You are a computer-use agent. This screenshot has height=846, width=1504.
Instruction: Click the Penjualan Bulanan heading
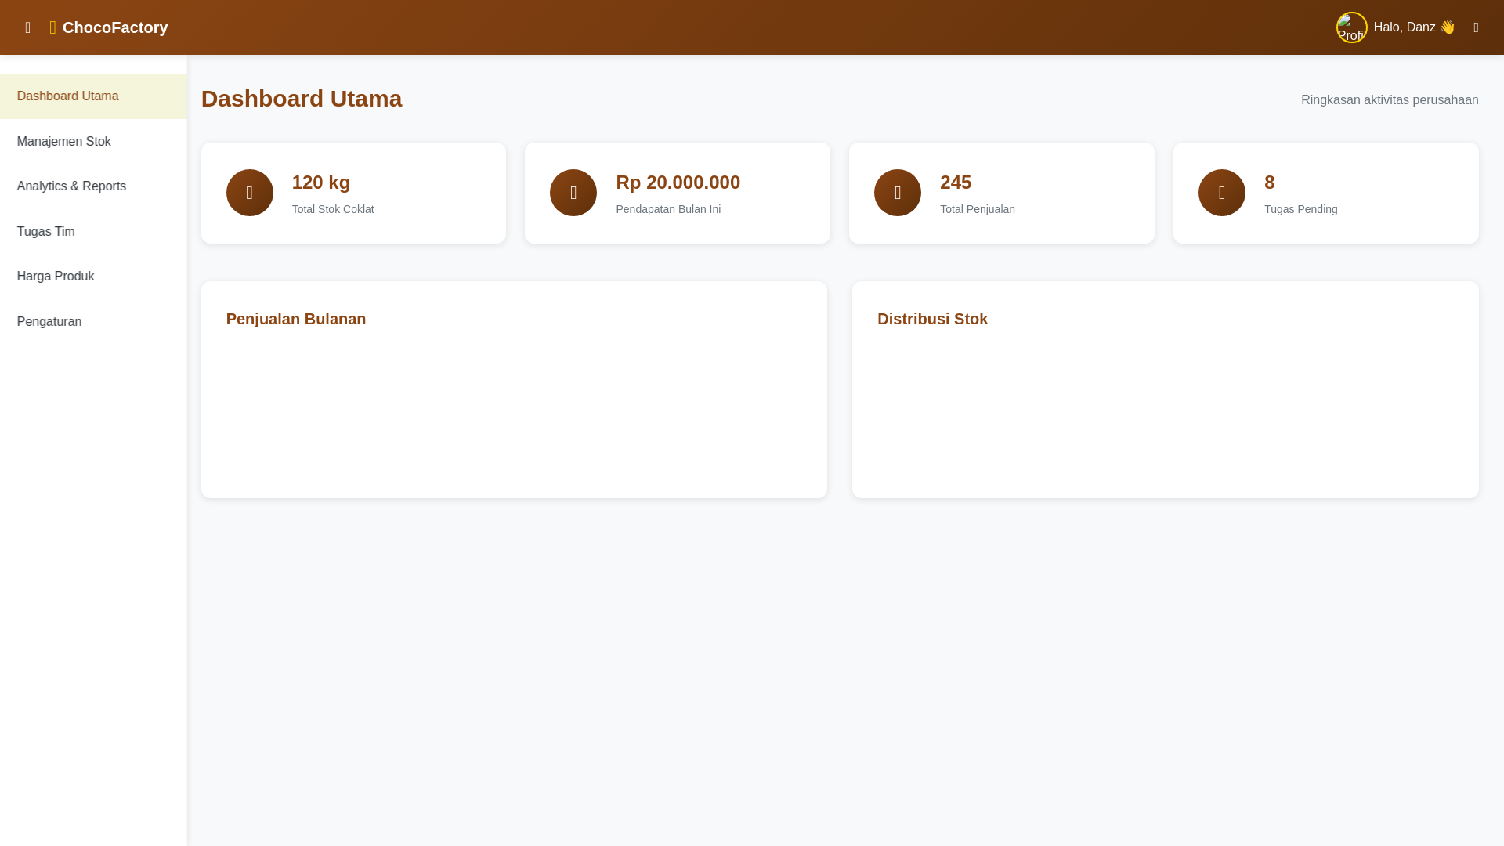click(296, 319)
